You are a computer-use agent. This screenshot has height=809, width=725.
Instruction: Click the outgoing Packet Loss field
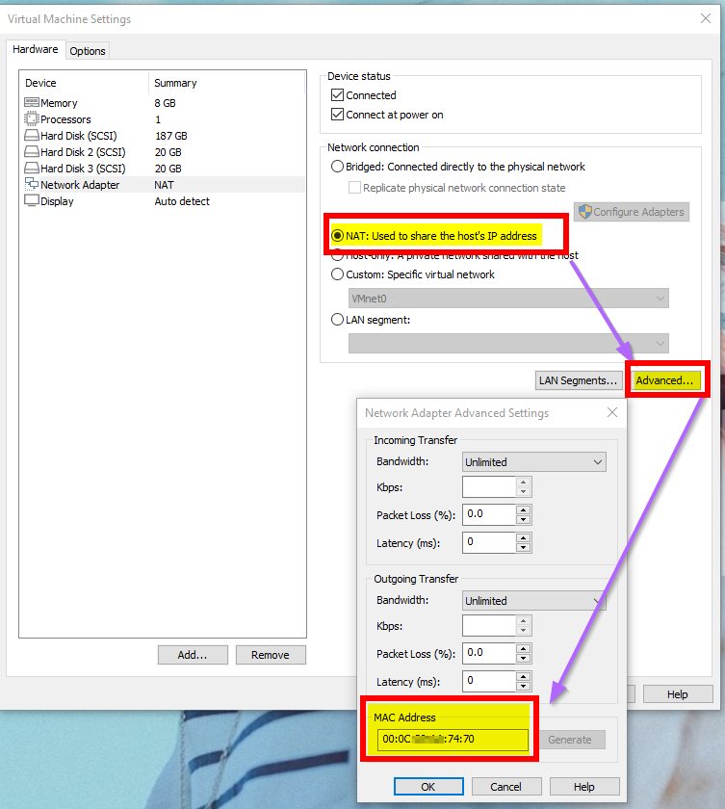coord(489,653)
